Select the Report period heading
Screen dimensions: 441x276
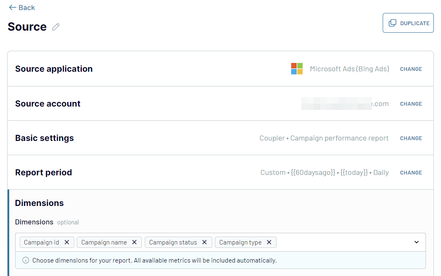pos(44,172)
